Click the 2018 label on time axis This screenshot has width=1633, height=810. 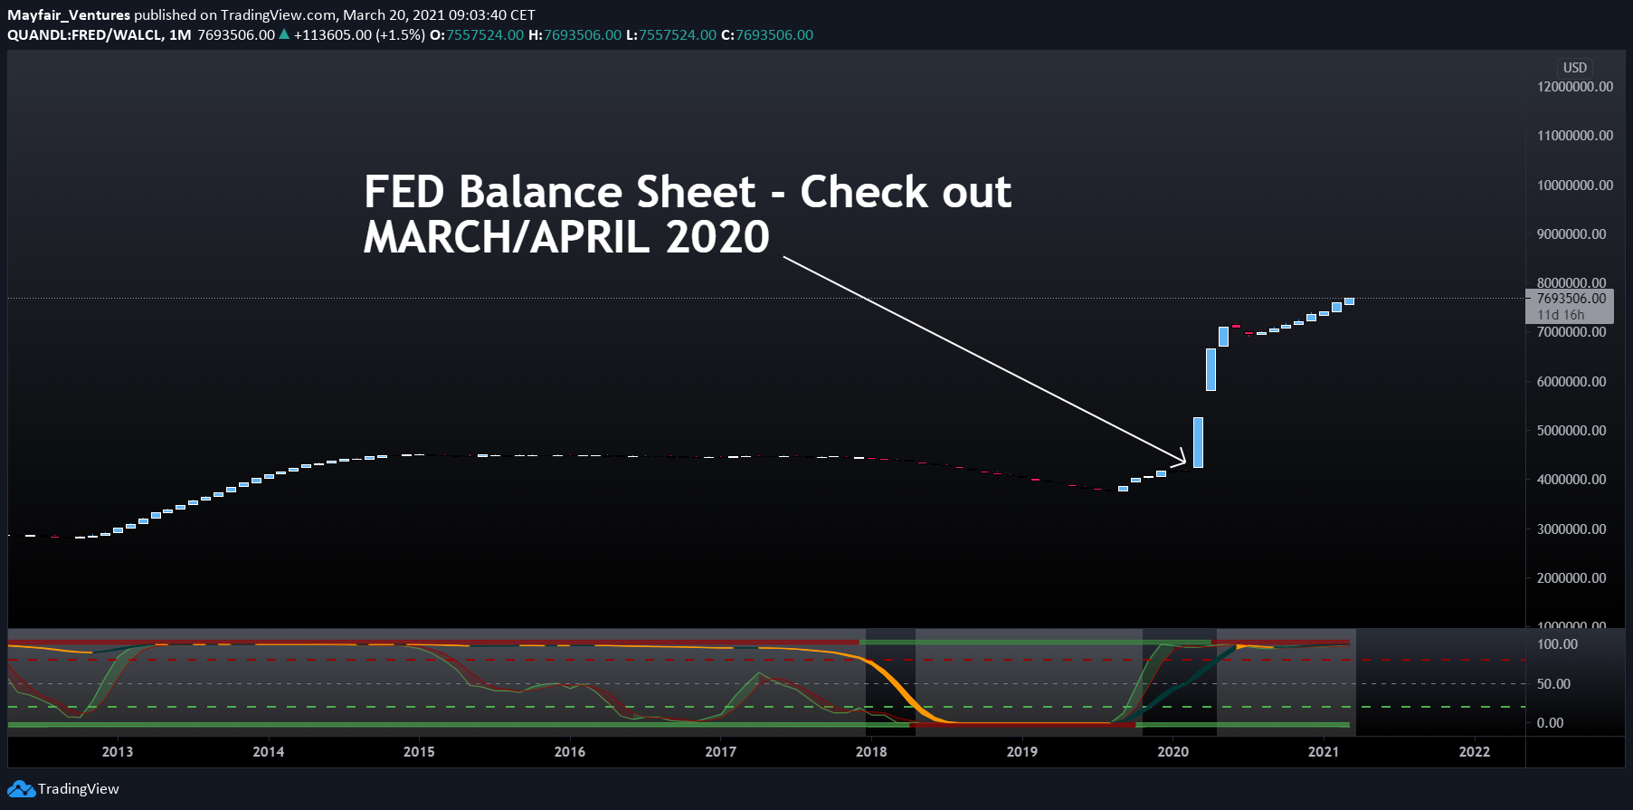871,752
